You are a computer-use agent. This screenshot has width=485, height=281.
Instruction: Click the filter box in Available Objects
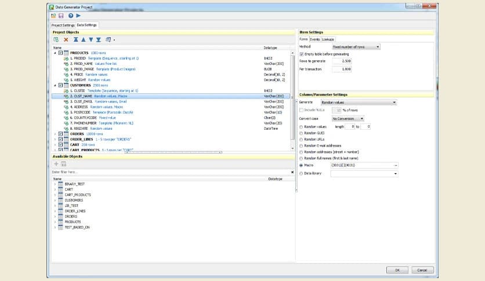coord(171,172)
